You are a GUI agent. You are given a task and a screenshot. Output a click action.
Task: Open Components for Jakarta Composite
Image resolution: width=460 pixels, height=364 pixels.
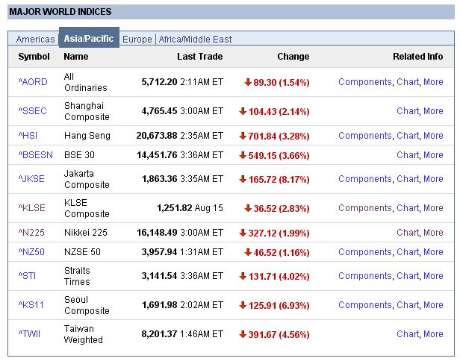click(x=364, y=179)
